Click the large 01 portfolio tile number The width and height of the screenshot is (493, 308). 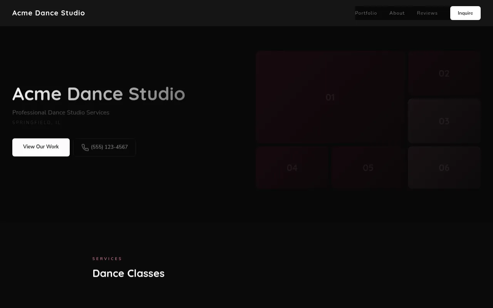(330, 97)
